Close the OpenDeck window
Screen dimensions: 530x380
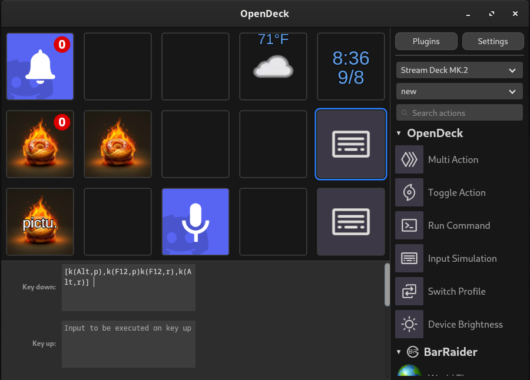515,14
